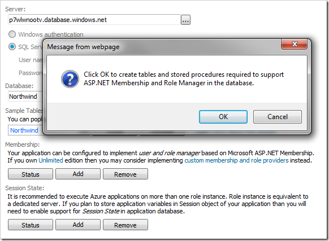Click the dialog message text about ASP.NET Membership
Image resolution: width=329 pixels, height=241 pixels.
(x=184, y=78)
